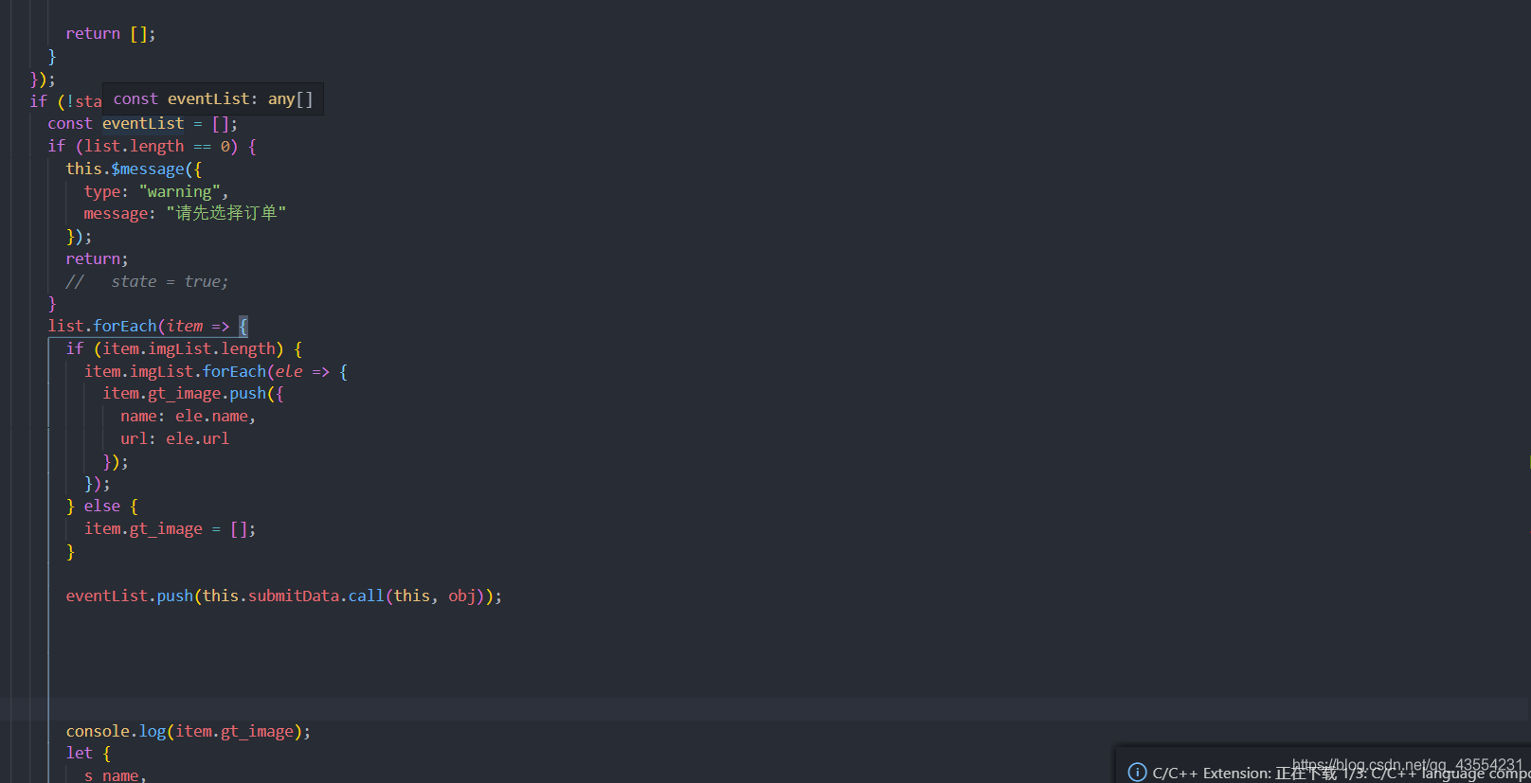
Task: Click the 'obj' argument
Action: tap(461, 596)
